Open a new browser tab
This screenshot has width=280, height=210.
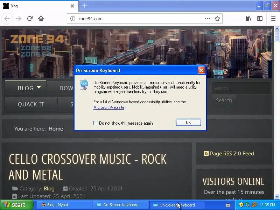click(84, 6)
